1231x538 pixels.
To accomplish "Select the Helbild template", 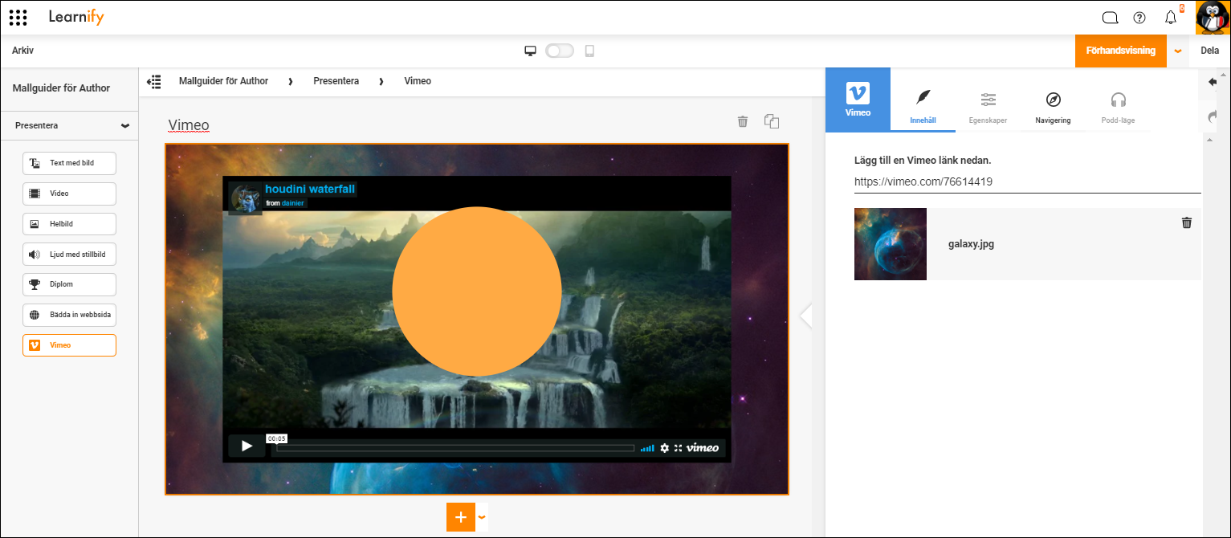I will point(69,224).
